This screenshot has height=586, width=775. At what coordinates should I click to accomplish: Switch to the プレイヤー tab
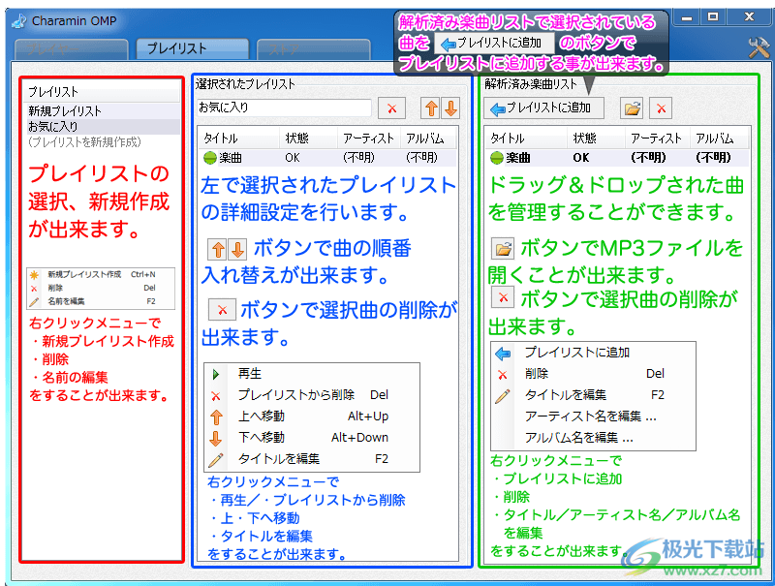tap(71, 49)
